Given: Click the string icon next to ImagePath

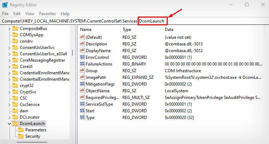Looking at the screenshot, I should [x=82, y=77].
